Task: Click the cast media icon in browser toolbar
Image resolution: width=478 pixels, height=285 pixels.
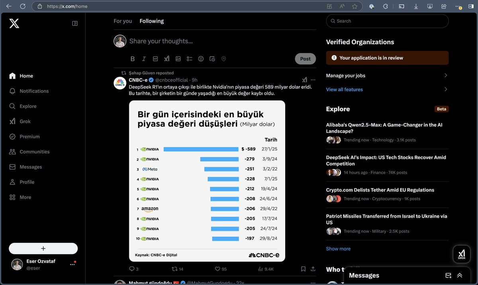Action: [402, 6]
